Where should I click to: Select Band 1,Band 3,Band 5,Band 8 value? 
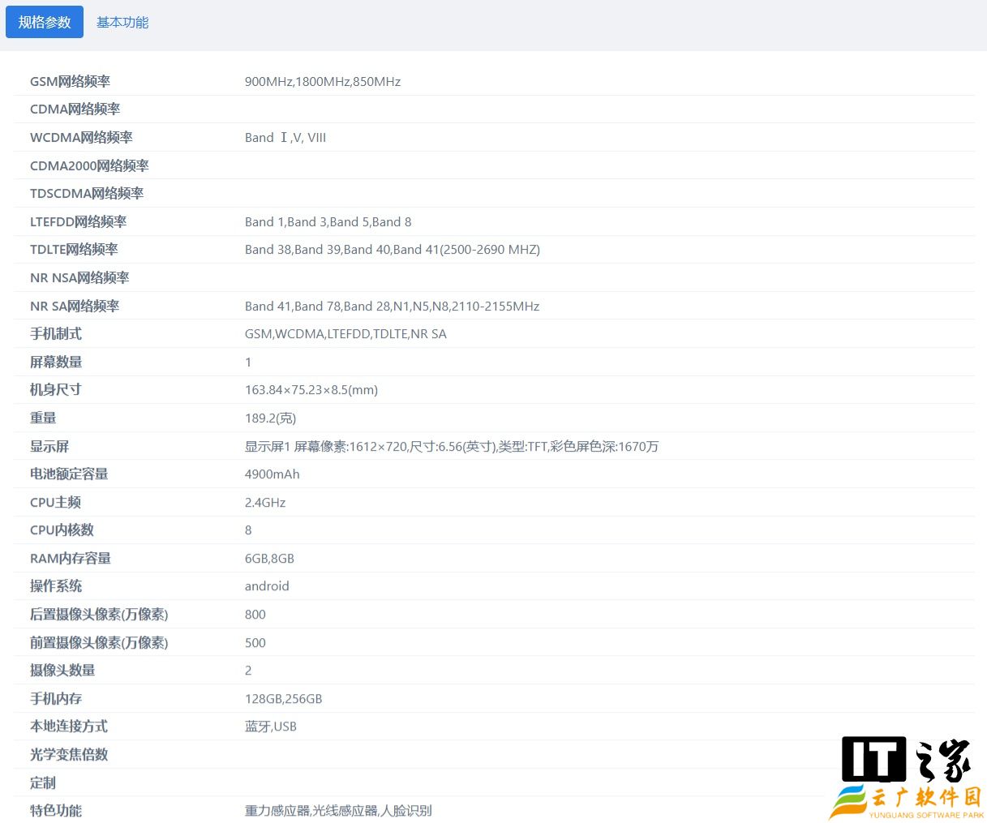pyautogui.click(x=328, y=221)
